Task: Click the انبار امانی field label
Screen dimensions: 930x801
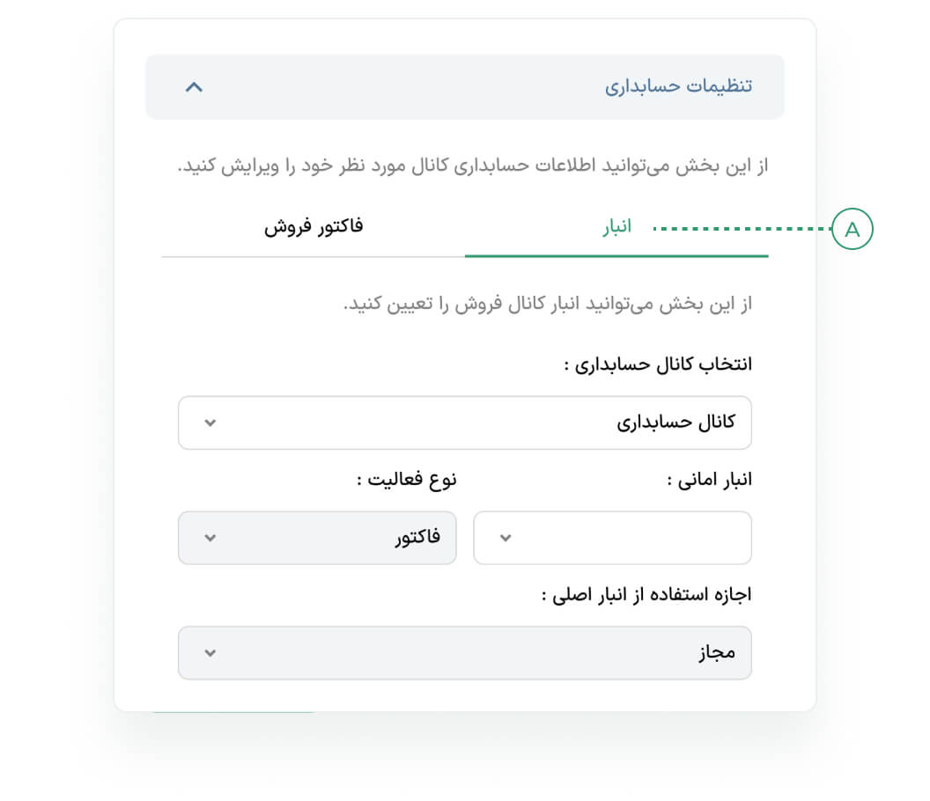Action: (x=708, y=481)
